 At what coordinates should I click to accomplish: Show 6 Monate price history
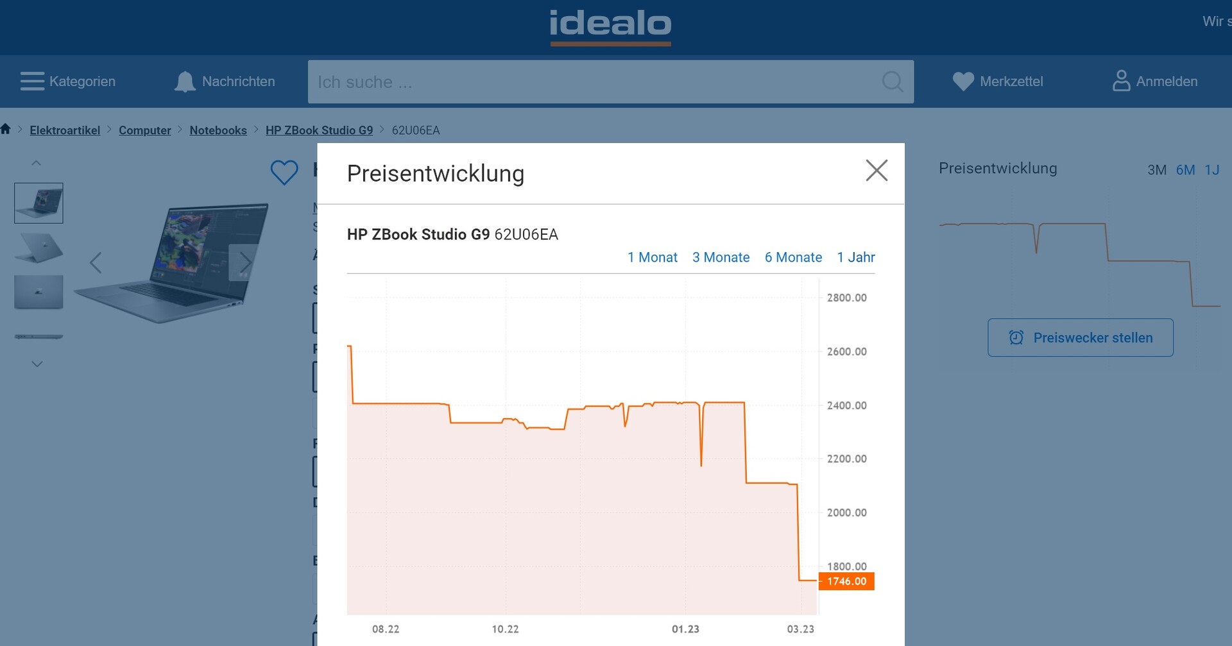coord(793,257)
